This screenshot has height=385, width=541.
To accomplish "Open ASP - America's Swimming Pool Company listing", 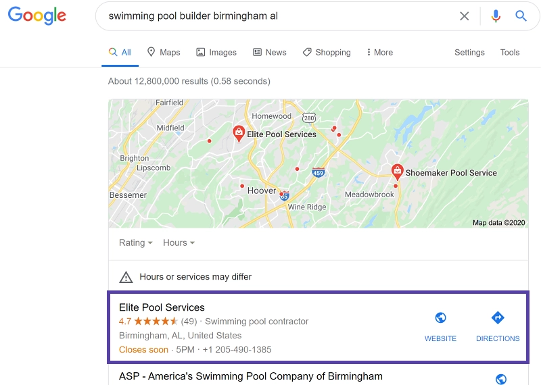I will click(x=251, y=376).
